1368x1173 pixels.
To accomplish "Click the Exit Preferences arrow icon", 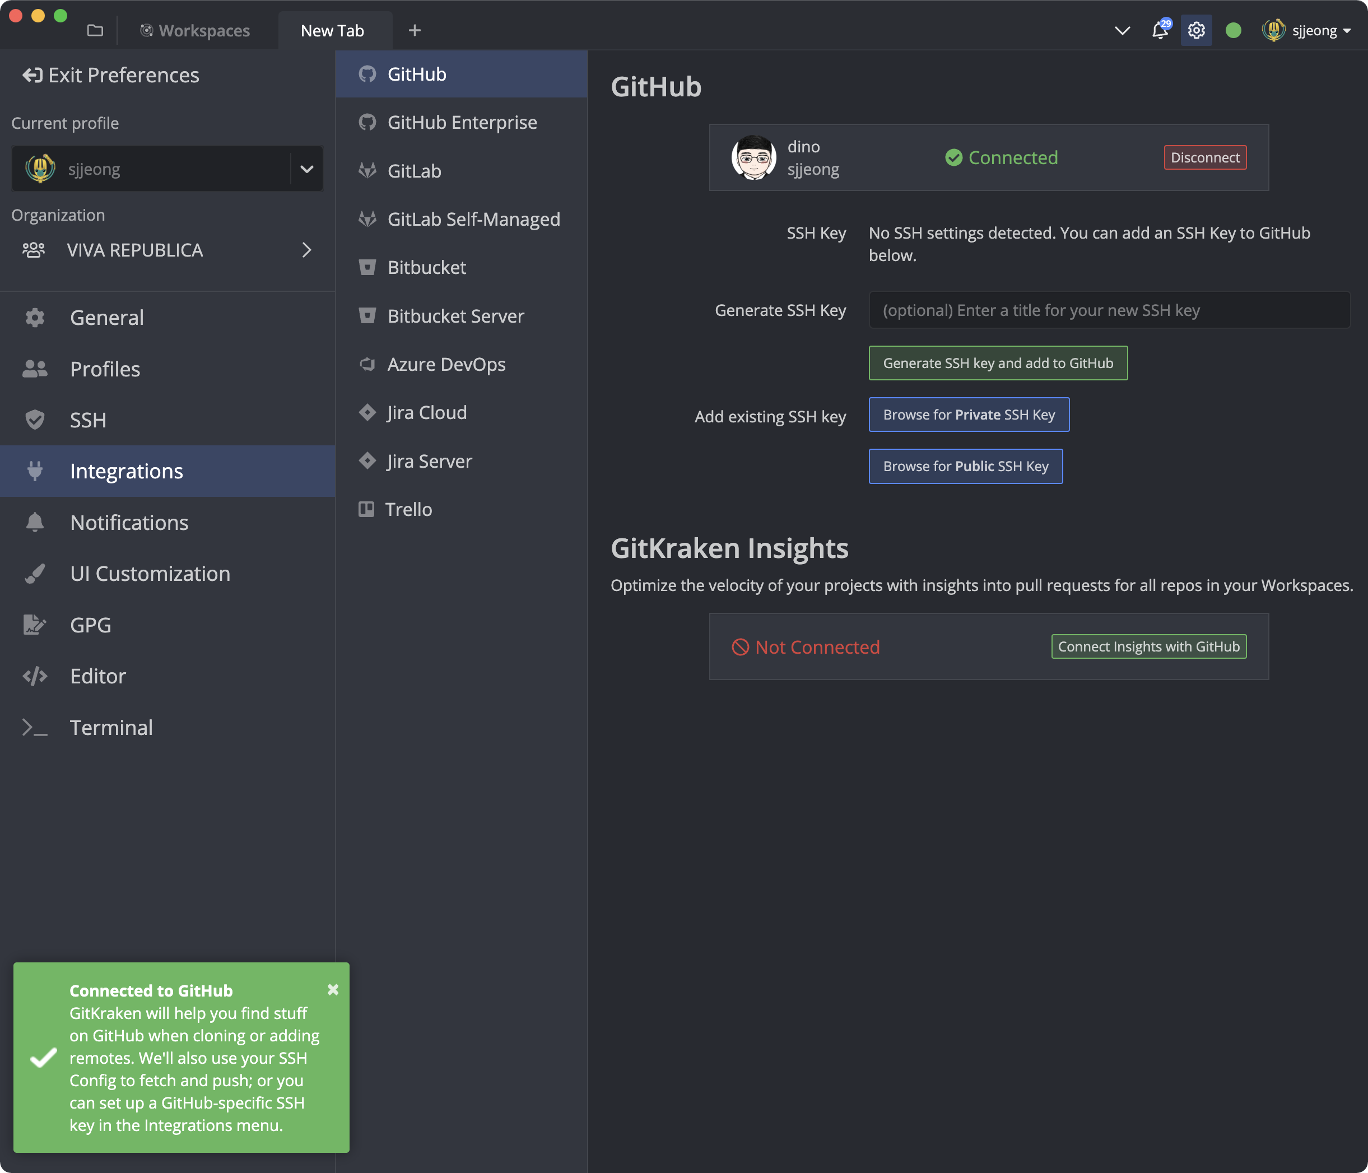I will 32,75.
